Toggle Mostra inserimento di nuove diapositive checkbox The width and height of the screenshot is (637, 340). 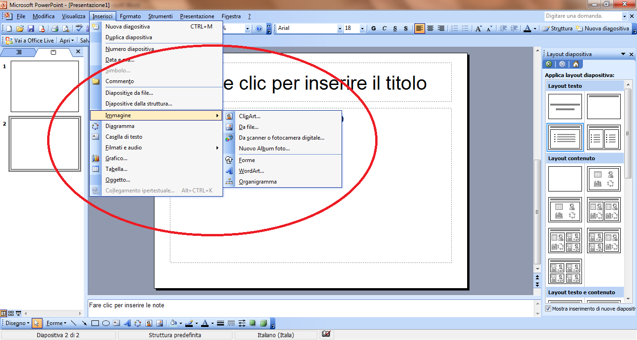548,309
